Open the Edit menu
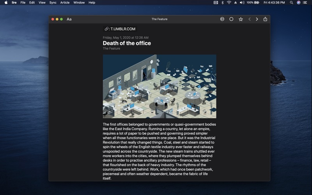Image resolution: width=312 pixels, height=195 pixels. coord(32,3)
